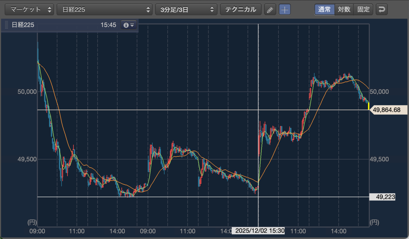409x239 pixels.
Task: Click the 2025/12/02 15:30 crosshair date label
Action: (x=258, y=230)
